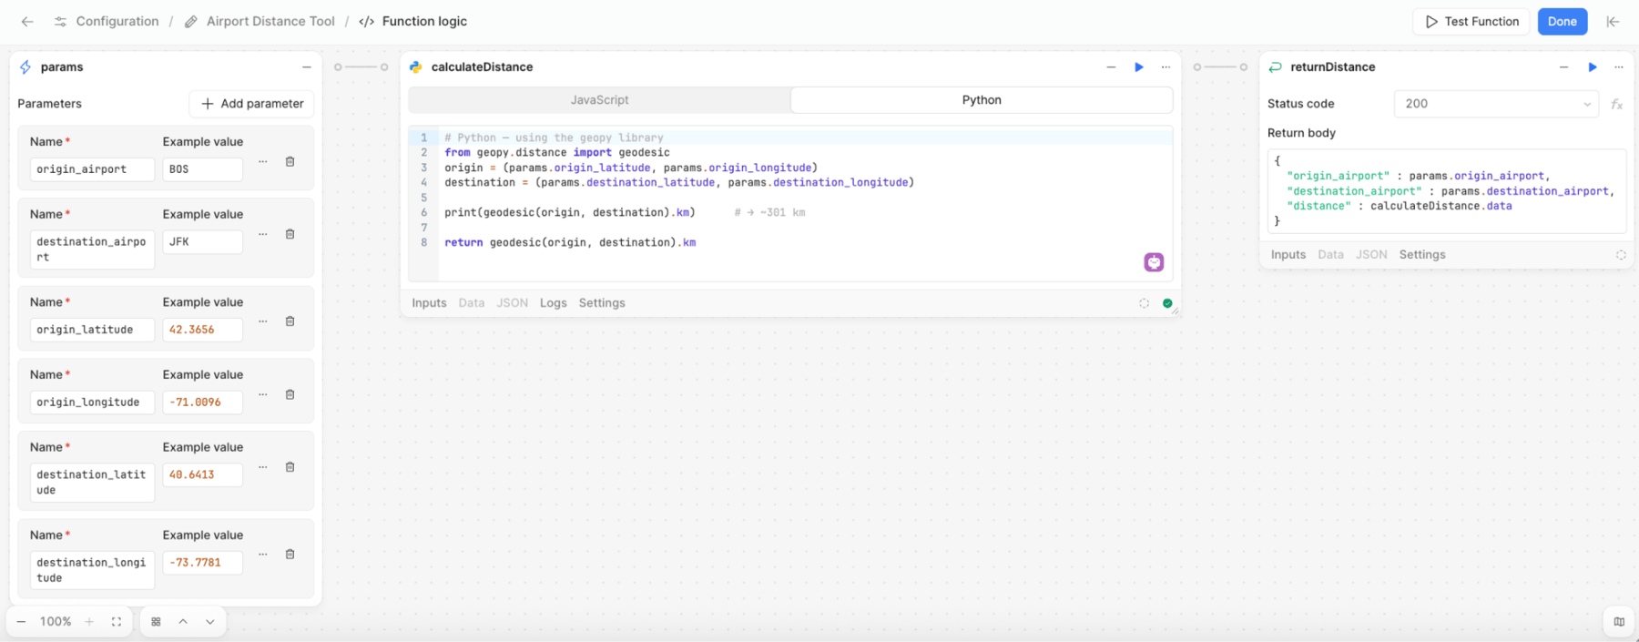The image size is (1639, 642).
Task: Delete the origin_airport parameter
Action: point(290,161)
